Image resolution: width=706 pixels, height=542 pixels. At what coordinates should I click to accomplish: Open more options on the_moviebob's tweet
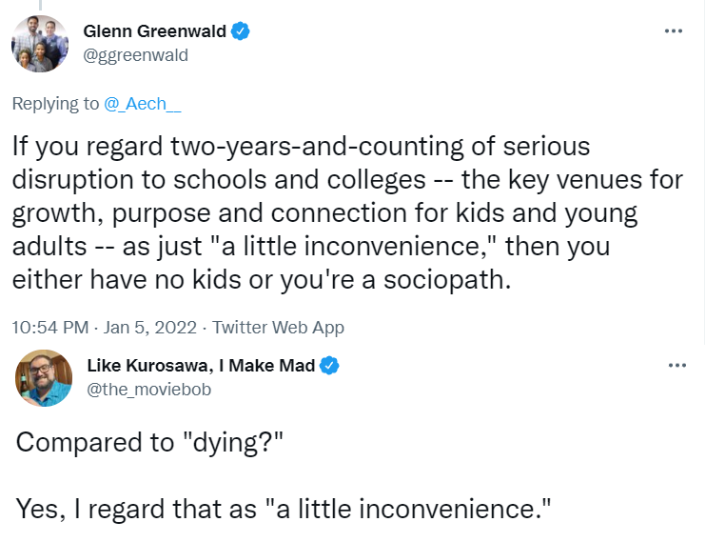[677, 365]
